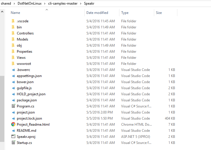Click the C# file icon for Startup.cs

point(13,143)
